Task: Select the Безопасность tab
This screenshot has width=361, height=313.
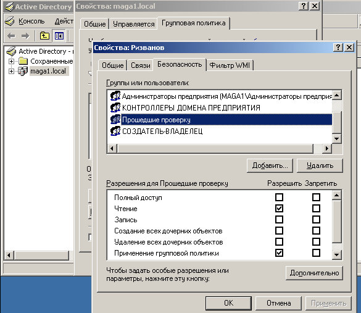Action: (180, 64)
